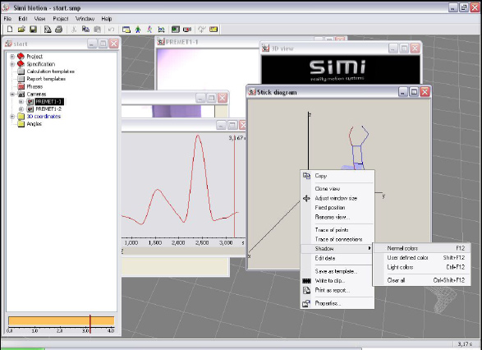Expand the PREMET1-1 camera node
The height and width of the screenshot is (350, 482).
[21, 102]
